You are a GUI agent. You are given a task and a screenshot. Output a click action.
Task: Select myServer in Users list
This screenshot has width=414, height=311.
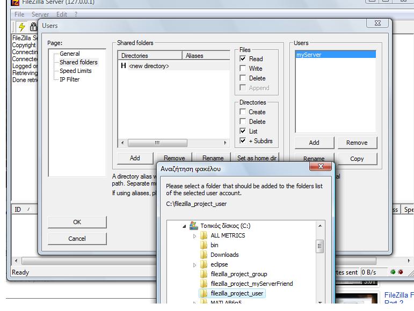(x=336, y=55)
